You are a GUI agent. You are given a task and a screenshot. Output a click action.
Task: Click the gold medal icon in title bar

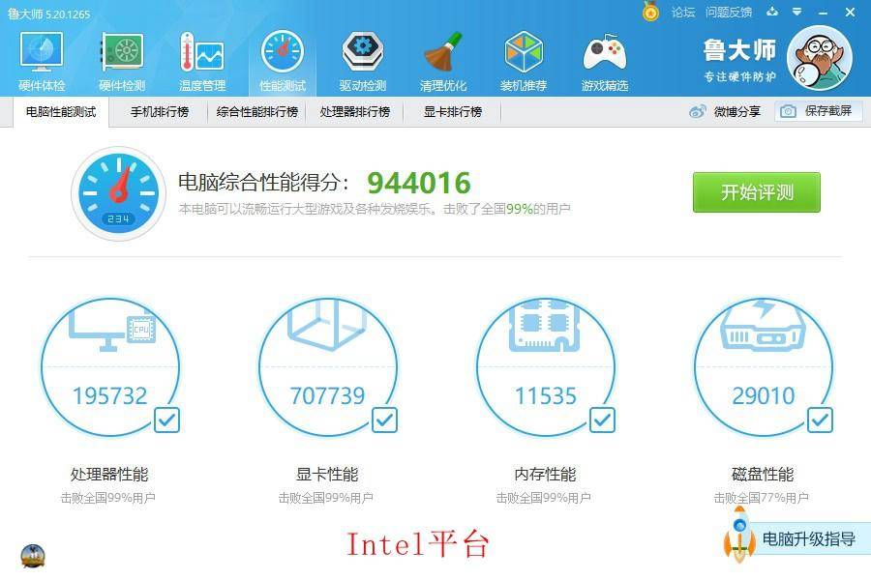650,12
